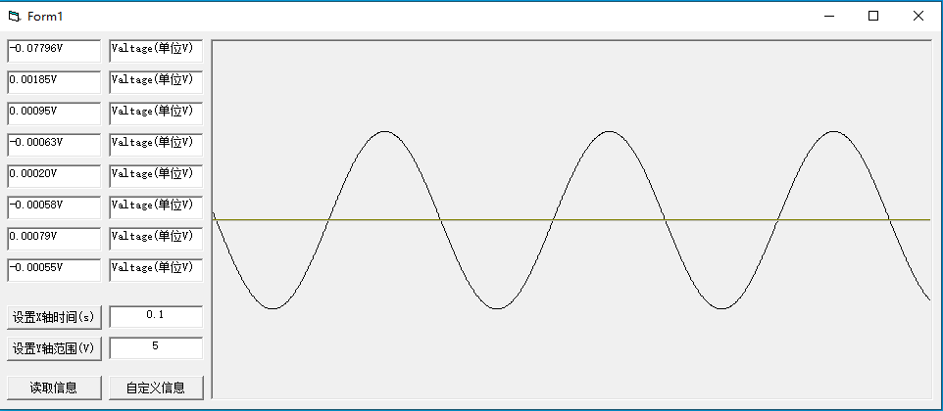Minimize the Form1 window
The height and width of the screenshot is (411, 943).
click(x=829, y=16)
